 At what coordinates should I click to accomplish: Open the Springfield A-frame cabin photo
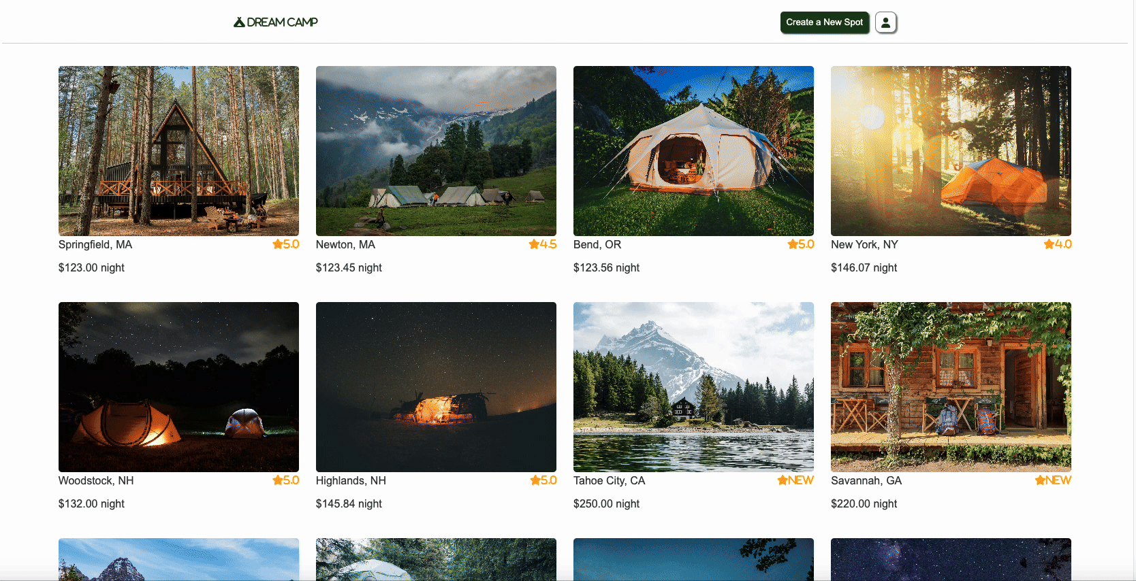178,151
